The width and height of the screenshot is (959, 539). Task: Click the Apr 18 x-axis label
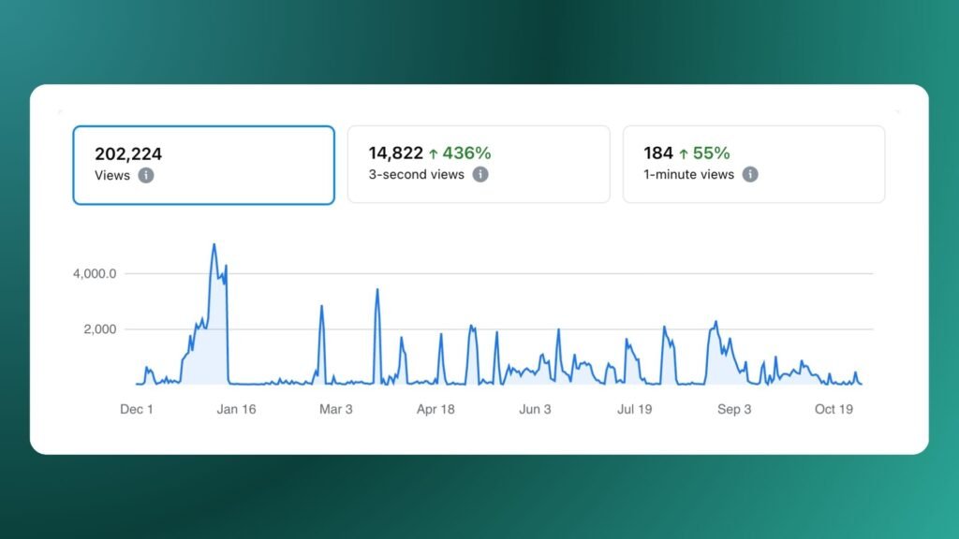[x=435, y=409]
